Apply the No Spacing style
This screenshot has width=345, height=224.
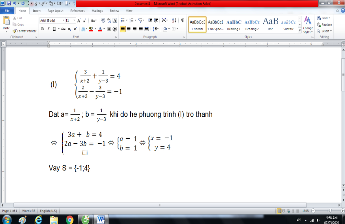[216, 25]
